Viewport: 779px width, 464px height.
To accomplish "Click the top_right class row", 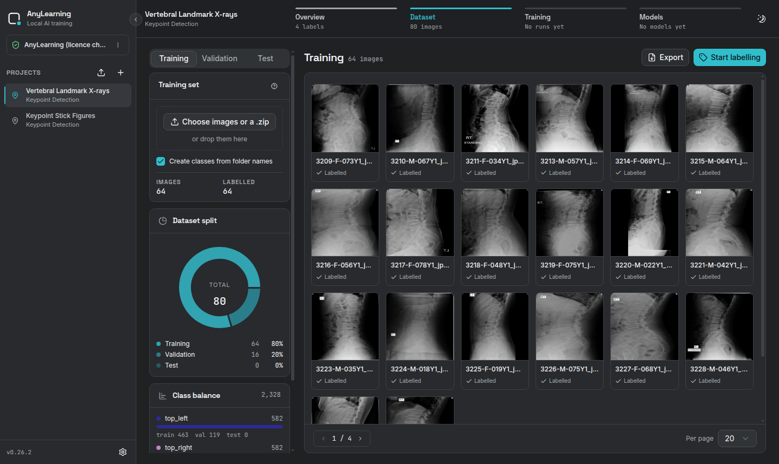I will point(220,448).
